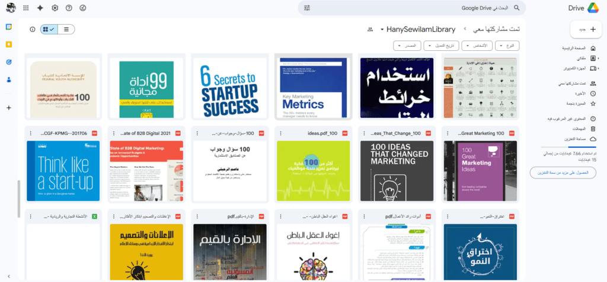Image resolution: width=607 pixels, height=282 pixels.
Task: Open the النوع (Type) filter dropdown
Action: click(x=508, y=46)
